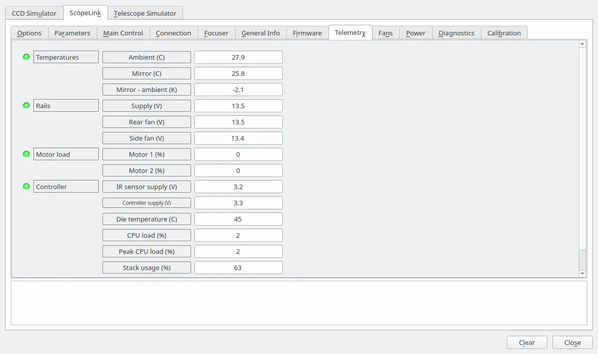Show the Focuser tab
Screen dimensions: 598x354
point(216,33)
